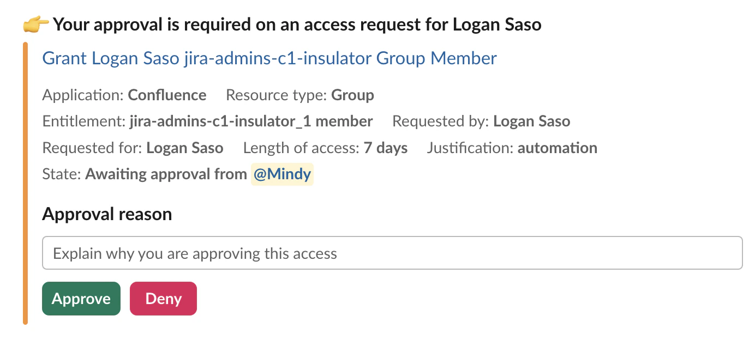Open the Grant Logan Saso request link
This screenshot has width=755, height=340.
269,58
